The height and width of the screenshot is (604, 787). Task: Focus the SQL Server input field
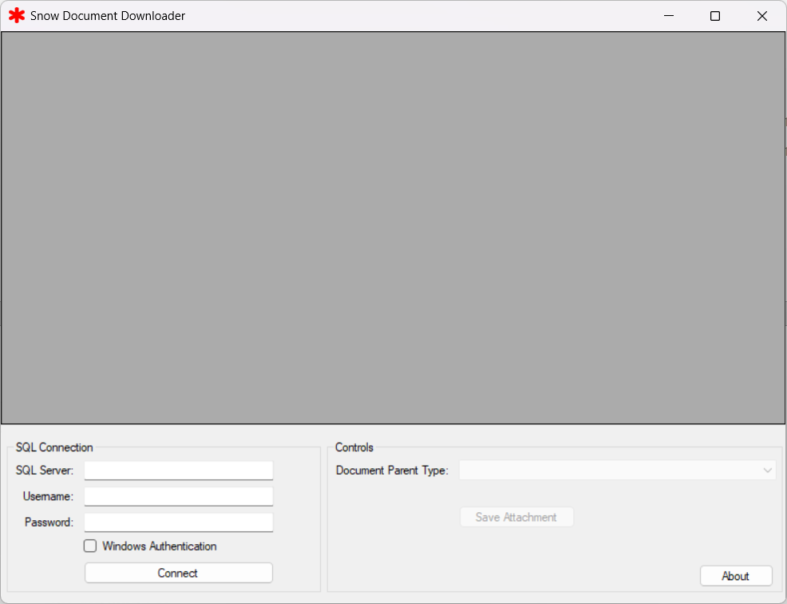(179, 471)
